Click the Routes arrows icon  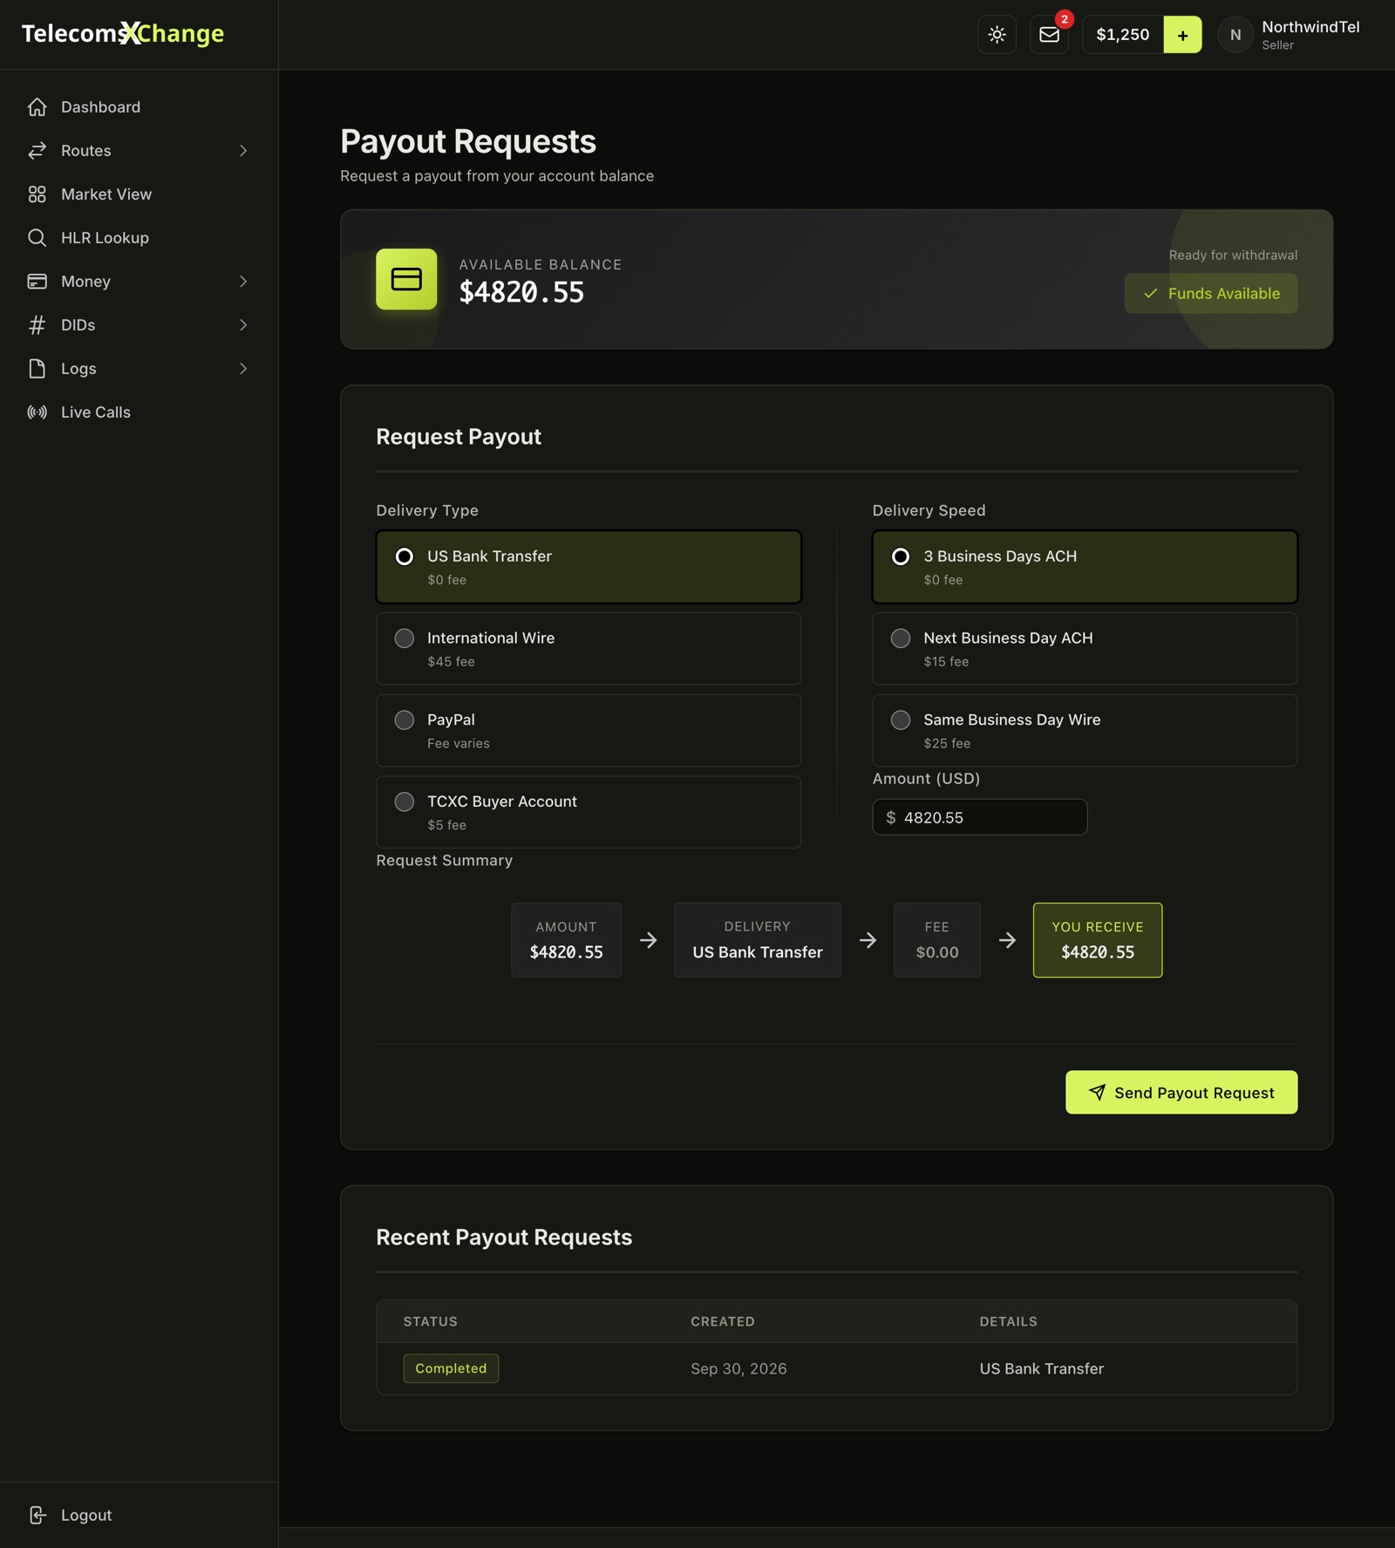click(37, 150)
